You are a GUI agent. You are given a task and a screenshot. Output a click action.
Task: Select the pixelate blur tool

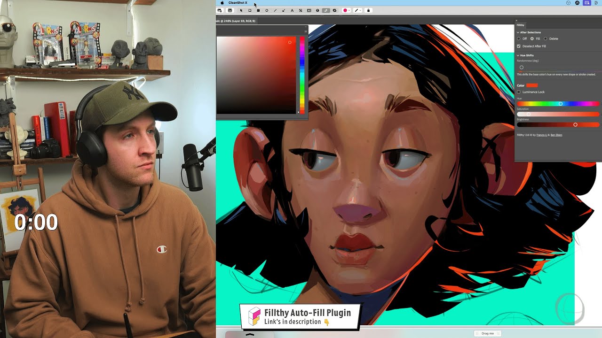301,10
